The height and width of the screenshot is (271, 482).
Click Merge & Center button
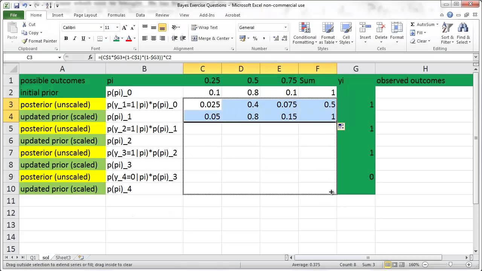click(210, 38)
